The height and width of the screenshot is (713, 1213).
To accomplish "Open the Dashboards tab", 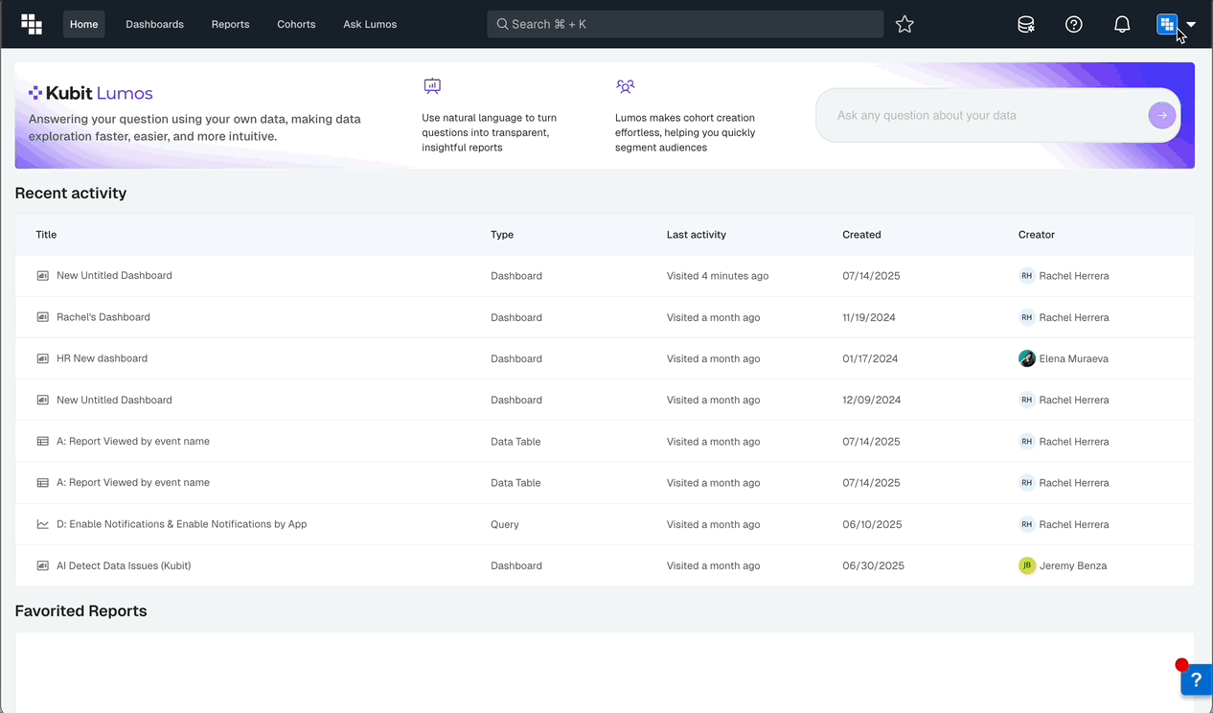I will (154, 24).
